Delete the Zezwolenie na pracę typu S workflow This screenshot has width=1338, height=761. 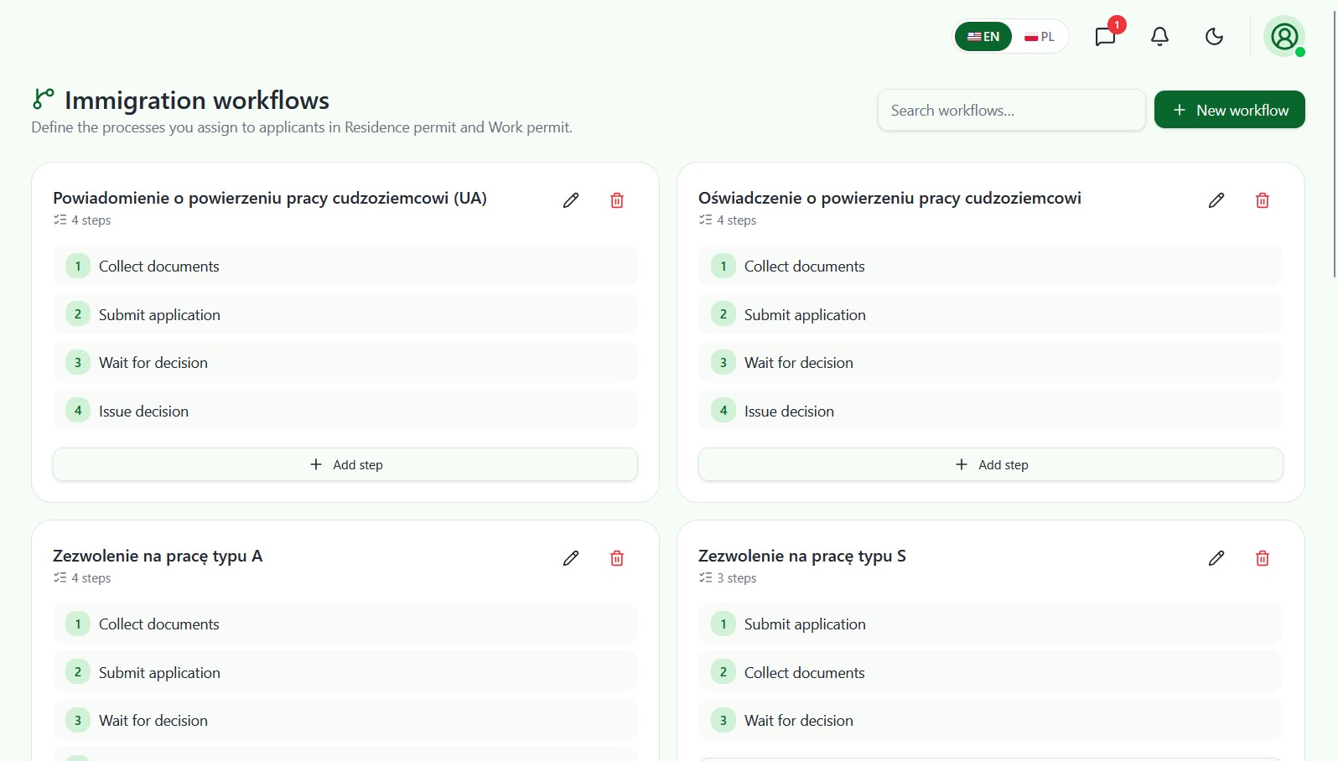click(1263, 558)
